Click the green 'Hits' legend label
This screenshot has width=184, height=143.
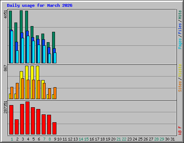(180, 15)
